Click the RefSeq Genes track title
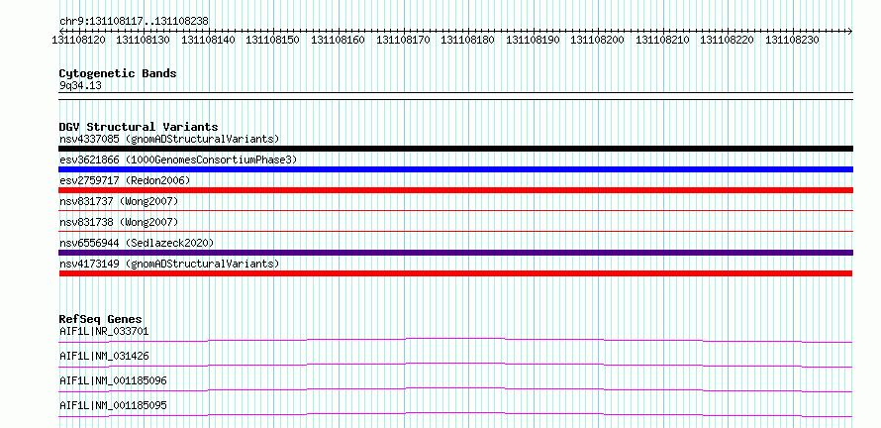This screenshot has width=881, height=428. point(101,319)
